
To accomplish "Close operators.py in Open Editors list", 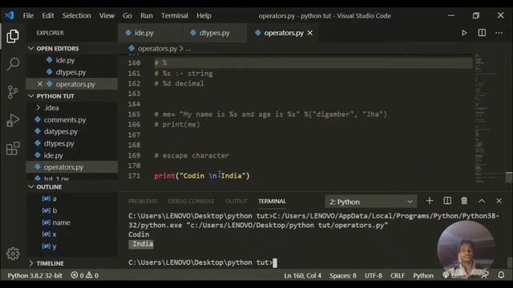I will click(39, 84).
